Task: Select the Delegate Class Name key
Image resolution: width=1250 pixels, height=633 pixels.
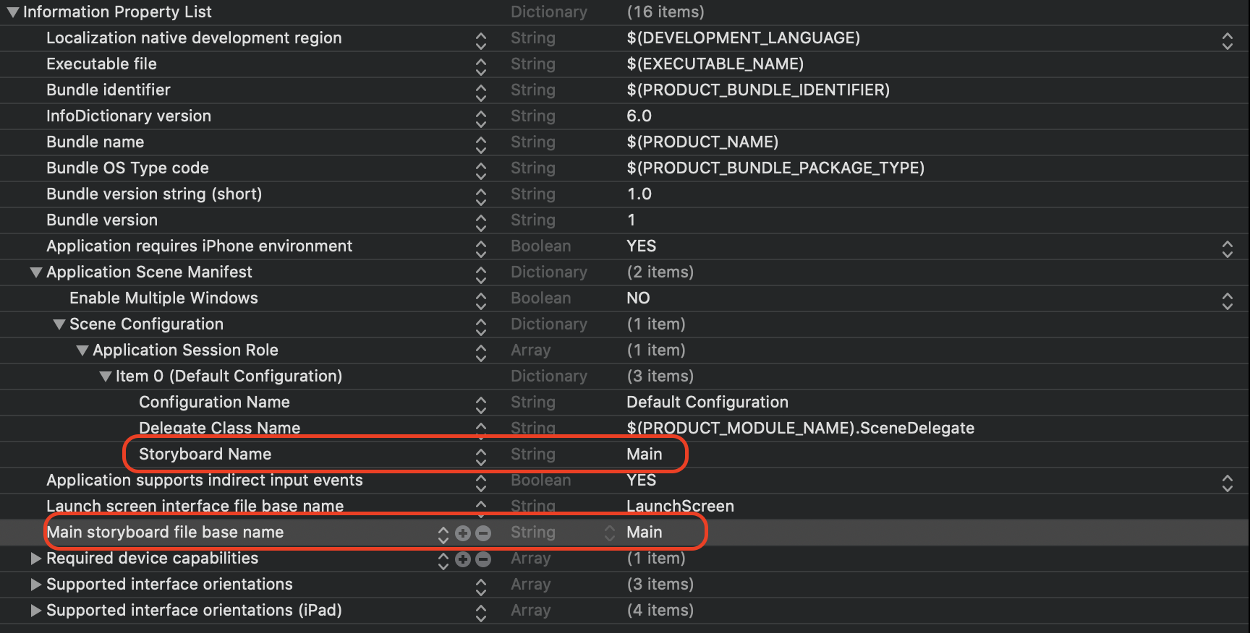Action: [219, 429]
